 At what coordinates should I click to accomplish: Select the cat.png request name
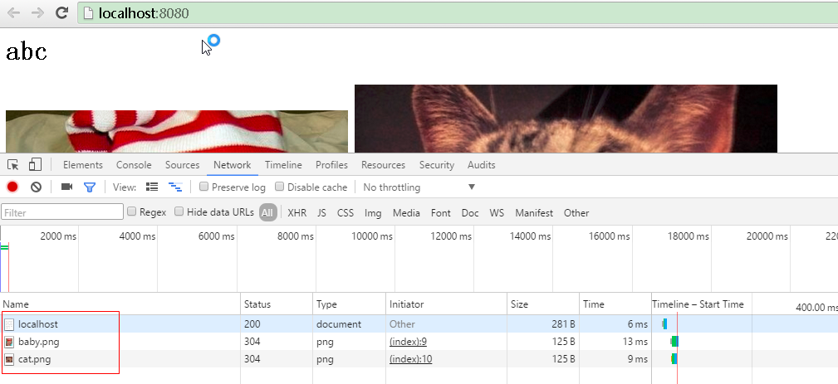(x=34, y=359)
